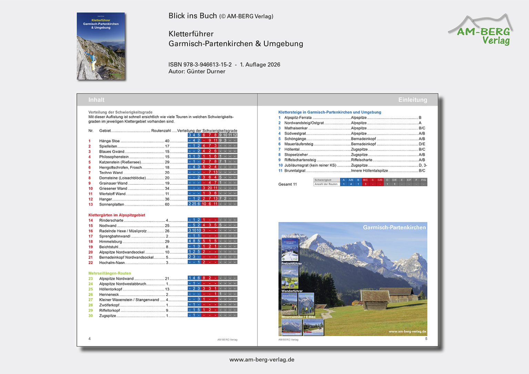Open the www.am-berg-verlag.de link
The width and height of the screenshot is (529, 374).
[262, 359]
